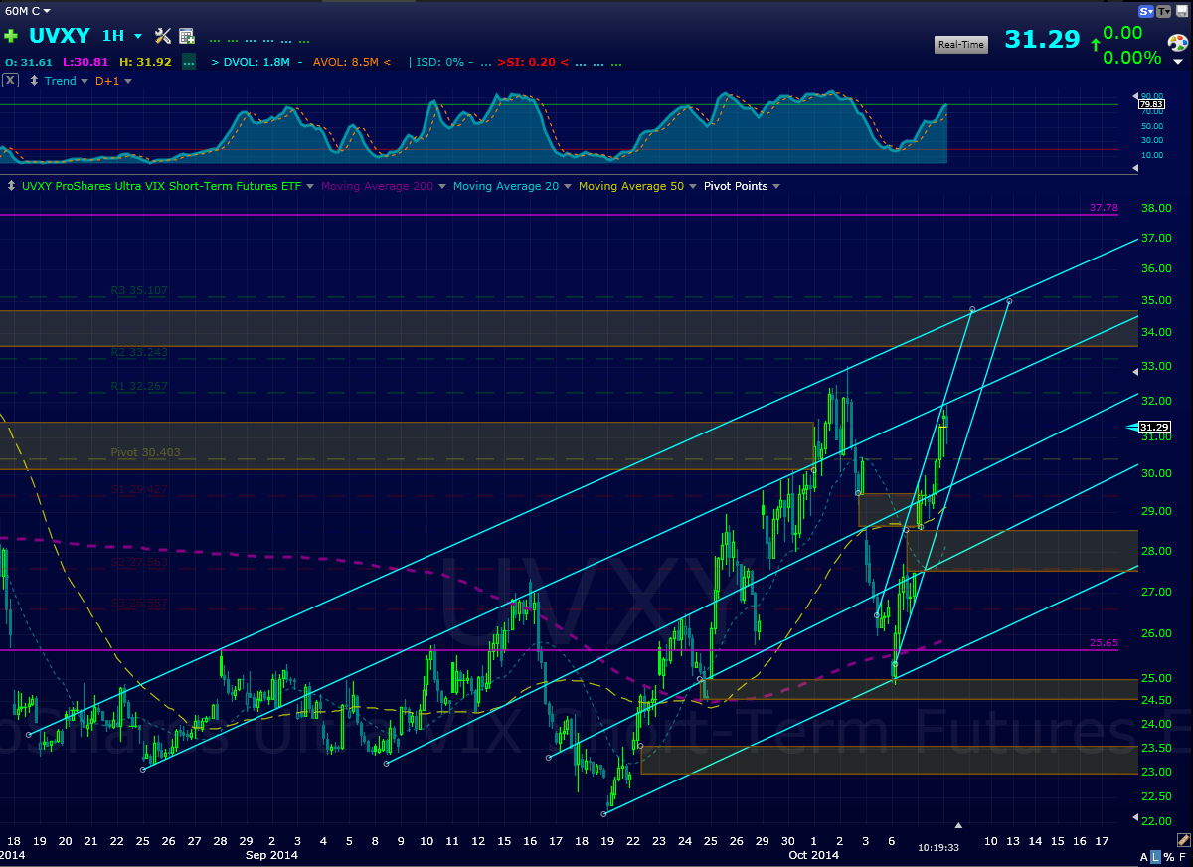Click the green plus icon beside UVXY

pos(11,36)
